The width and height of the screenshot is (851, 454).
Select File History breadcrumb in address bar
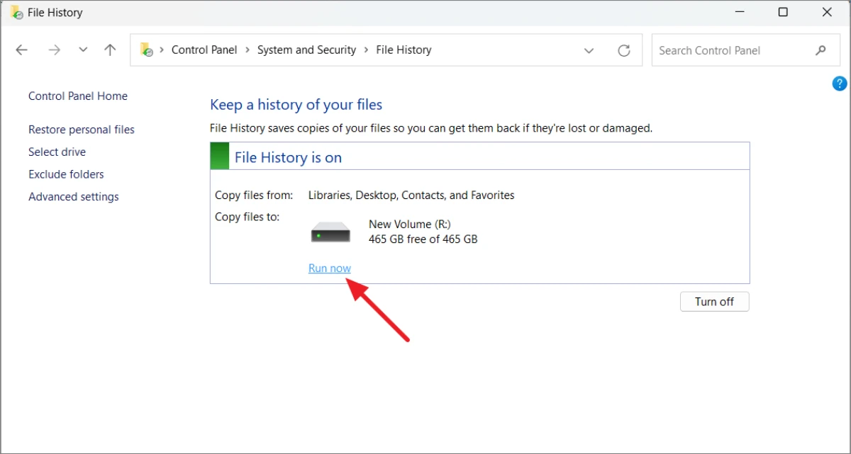pos(404,50)
